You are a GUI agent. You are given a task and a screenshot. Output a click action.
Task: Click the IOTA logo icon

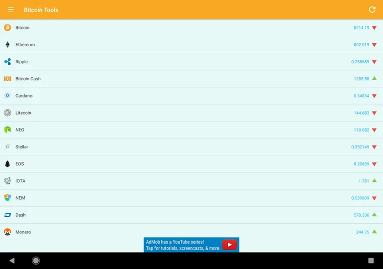pyautogui.click(x=7, y=181)
